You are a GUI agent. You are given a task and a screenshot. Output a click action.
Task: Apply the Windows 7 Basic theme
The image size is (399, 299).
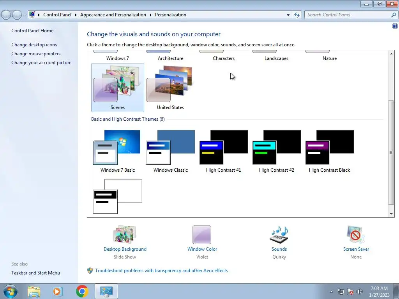[x=118, y=151]
